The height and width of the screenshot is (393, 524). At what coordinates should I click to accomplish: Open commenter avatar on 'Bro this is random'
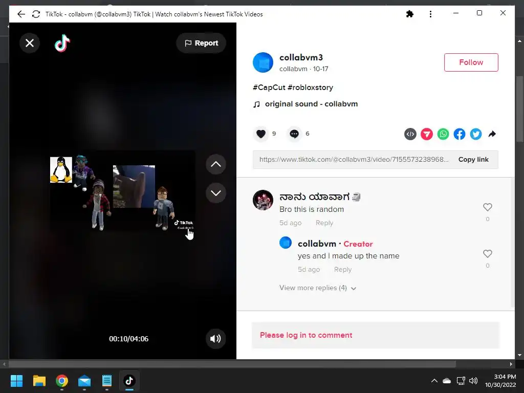(x=263, y=200)
